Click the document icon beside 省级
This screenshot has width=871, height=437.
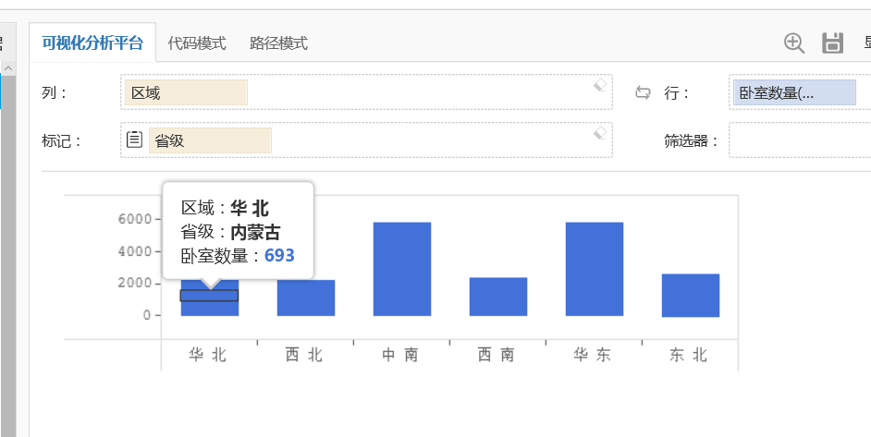click(134, 140)
